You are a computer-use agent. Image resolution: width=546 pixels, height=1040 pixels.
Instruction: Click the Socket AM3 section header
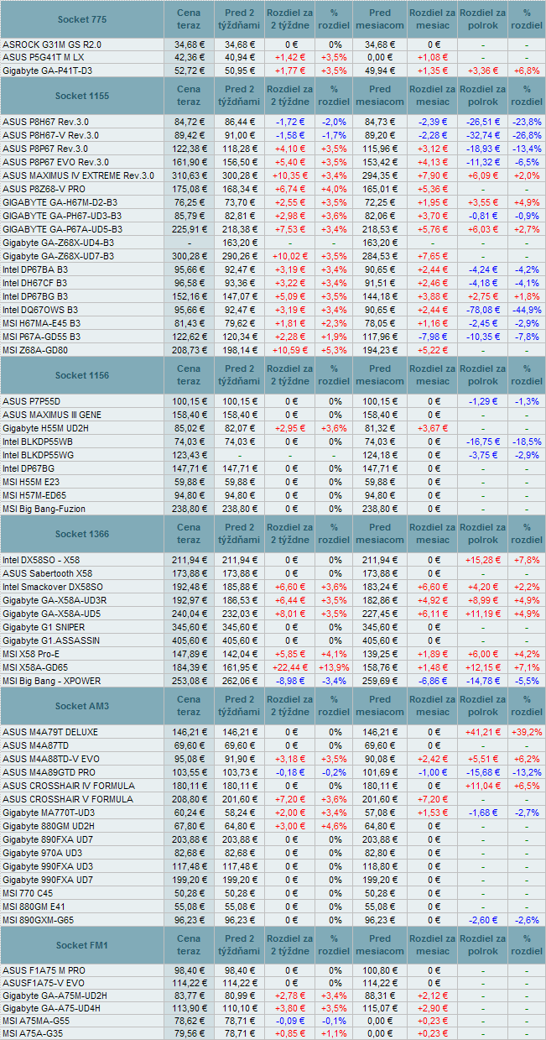point(82,706)
